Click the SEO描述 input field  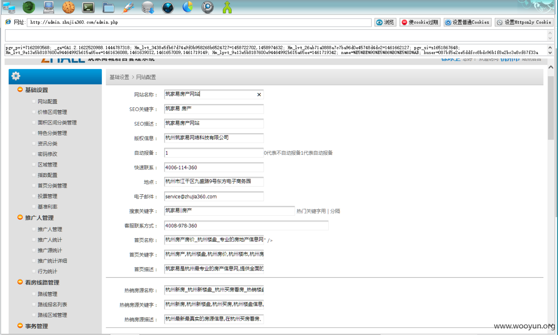tap(214, 124)
